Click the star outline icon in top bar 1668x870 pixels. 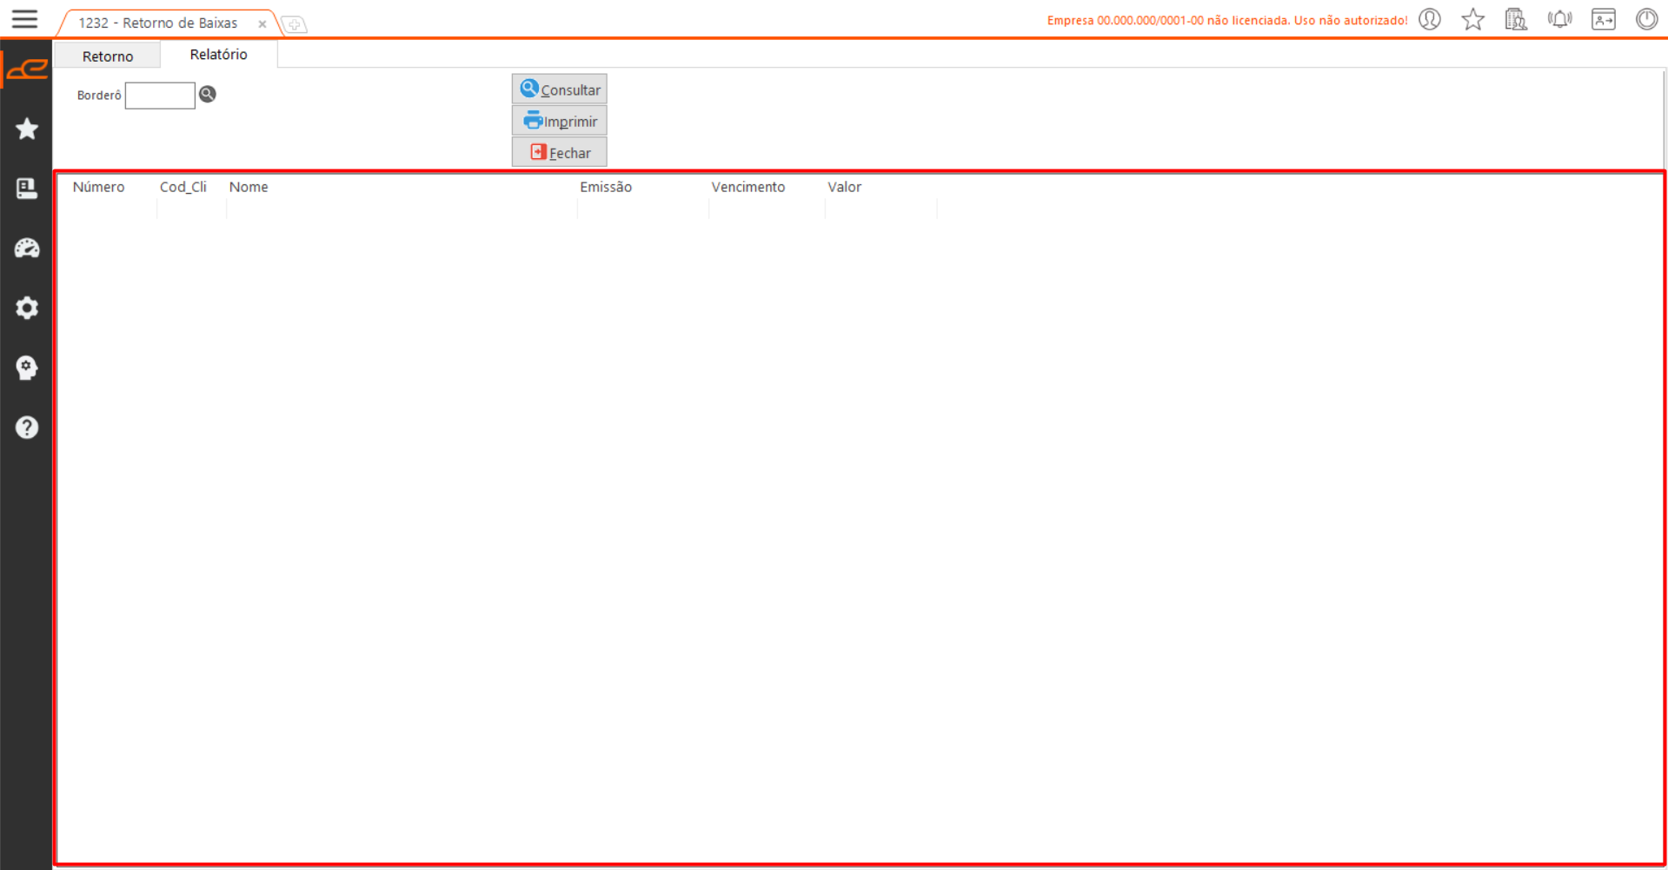[x=1472, y=19]
